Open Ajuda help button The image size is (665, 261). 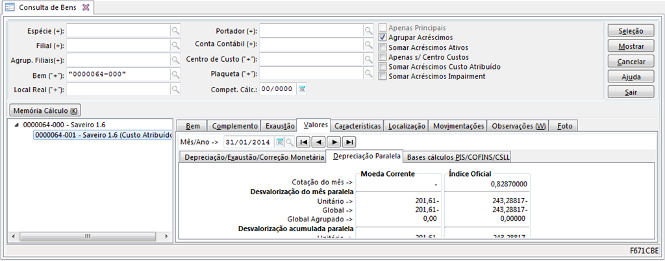pyautogui.click(x=631, y=77)
